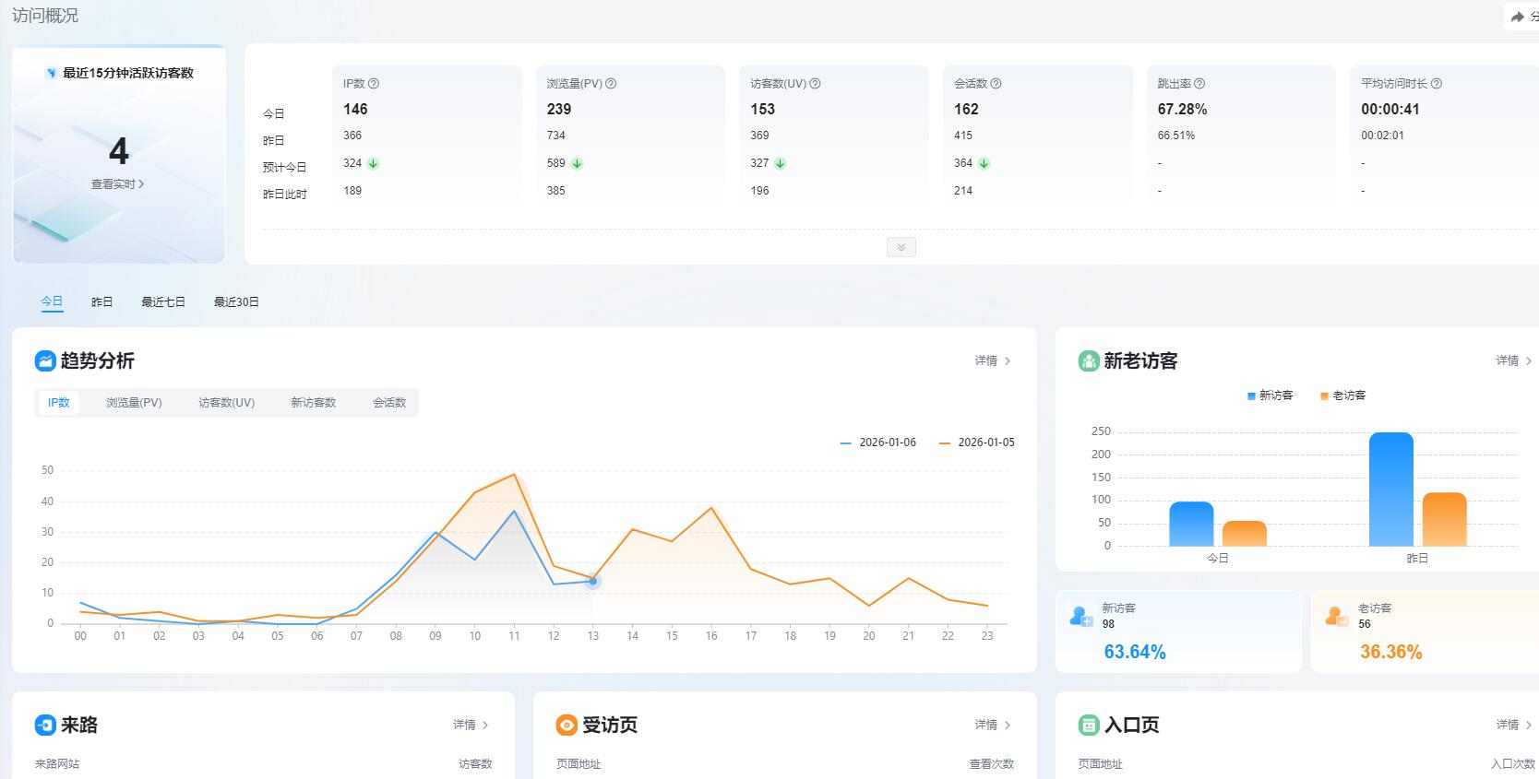The width and height of the screenshot is (1539, 779).
Task: Open 受访页 详情 link
Action: (993, 725)
